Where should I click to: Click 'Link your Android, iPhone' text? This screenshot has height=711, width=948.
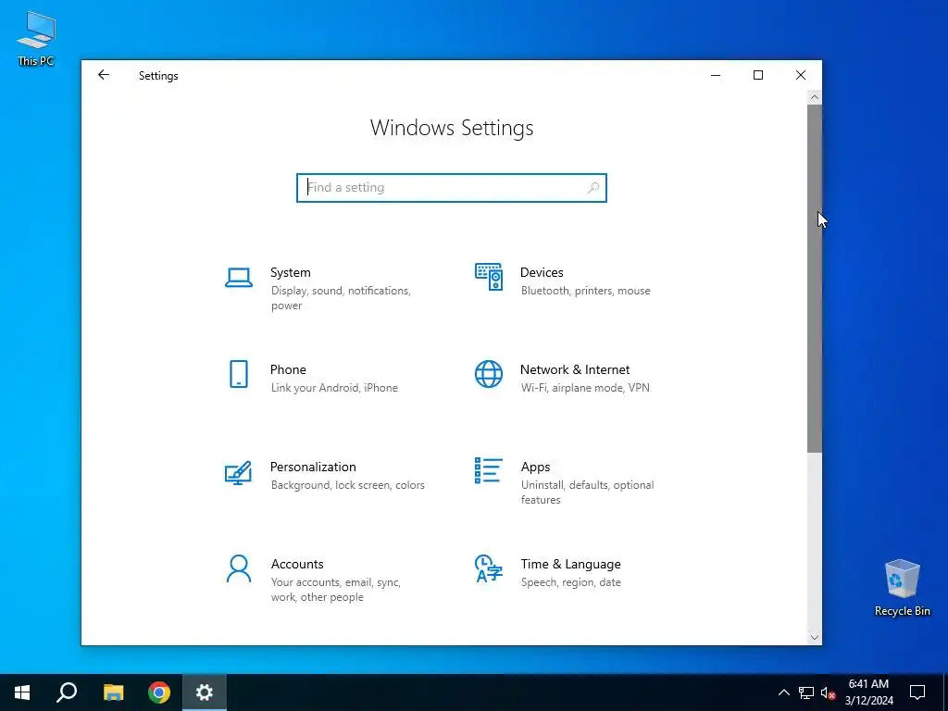click(334, 388)
